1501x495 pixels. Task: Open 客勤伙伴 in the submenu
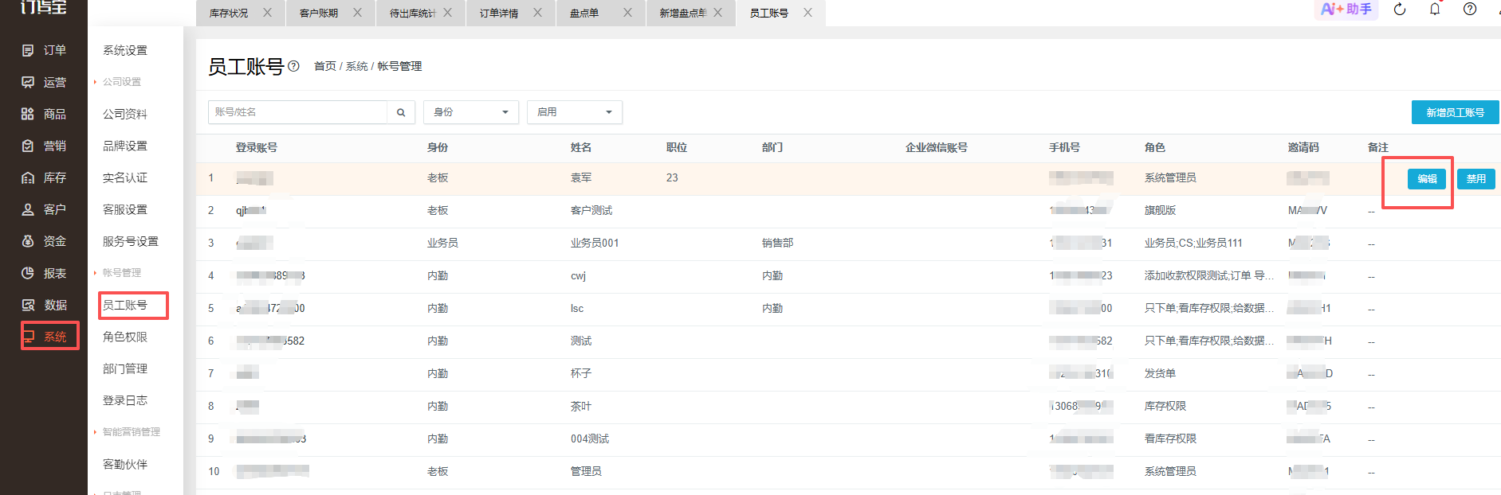pyautogui.click(x=125, y=464)
